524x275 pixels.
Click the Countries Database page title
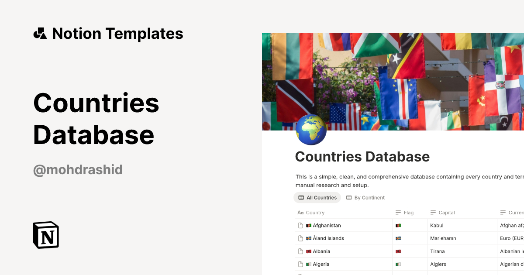[362, 156]
